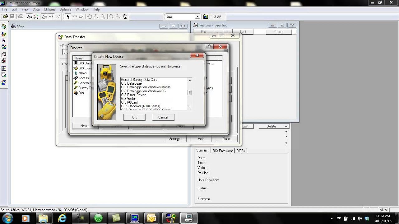The width and height of the screenshot is (399, 224).
Task: Open Windows Explorer folder in taskbar
Action: tap(44, 218)
